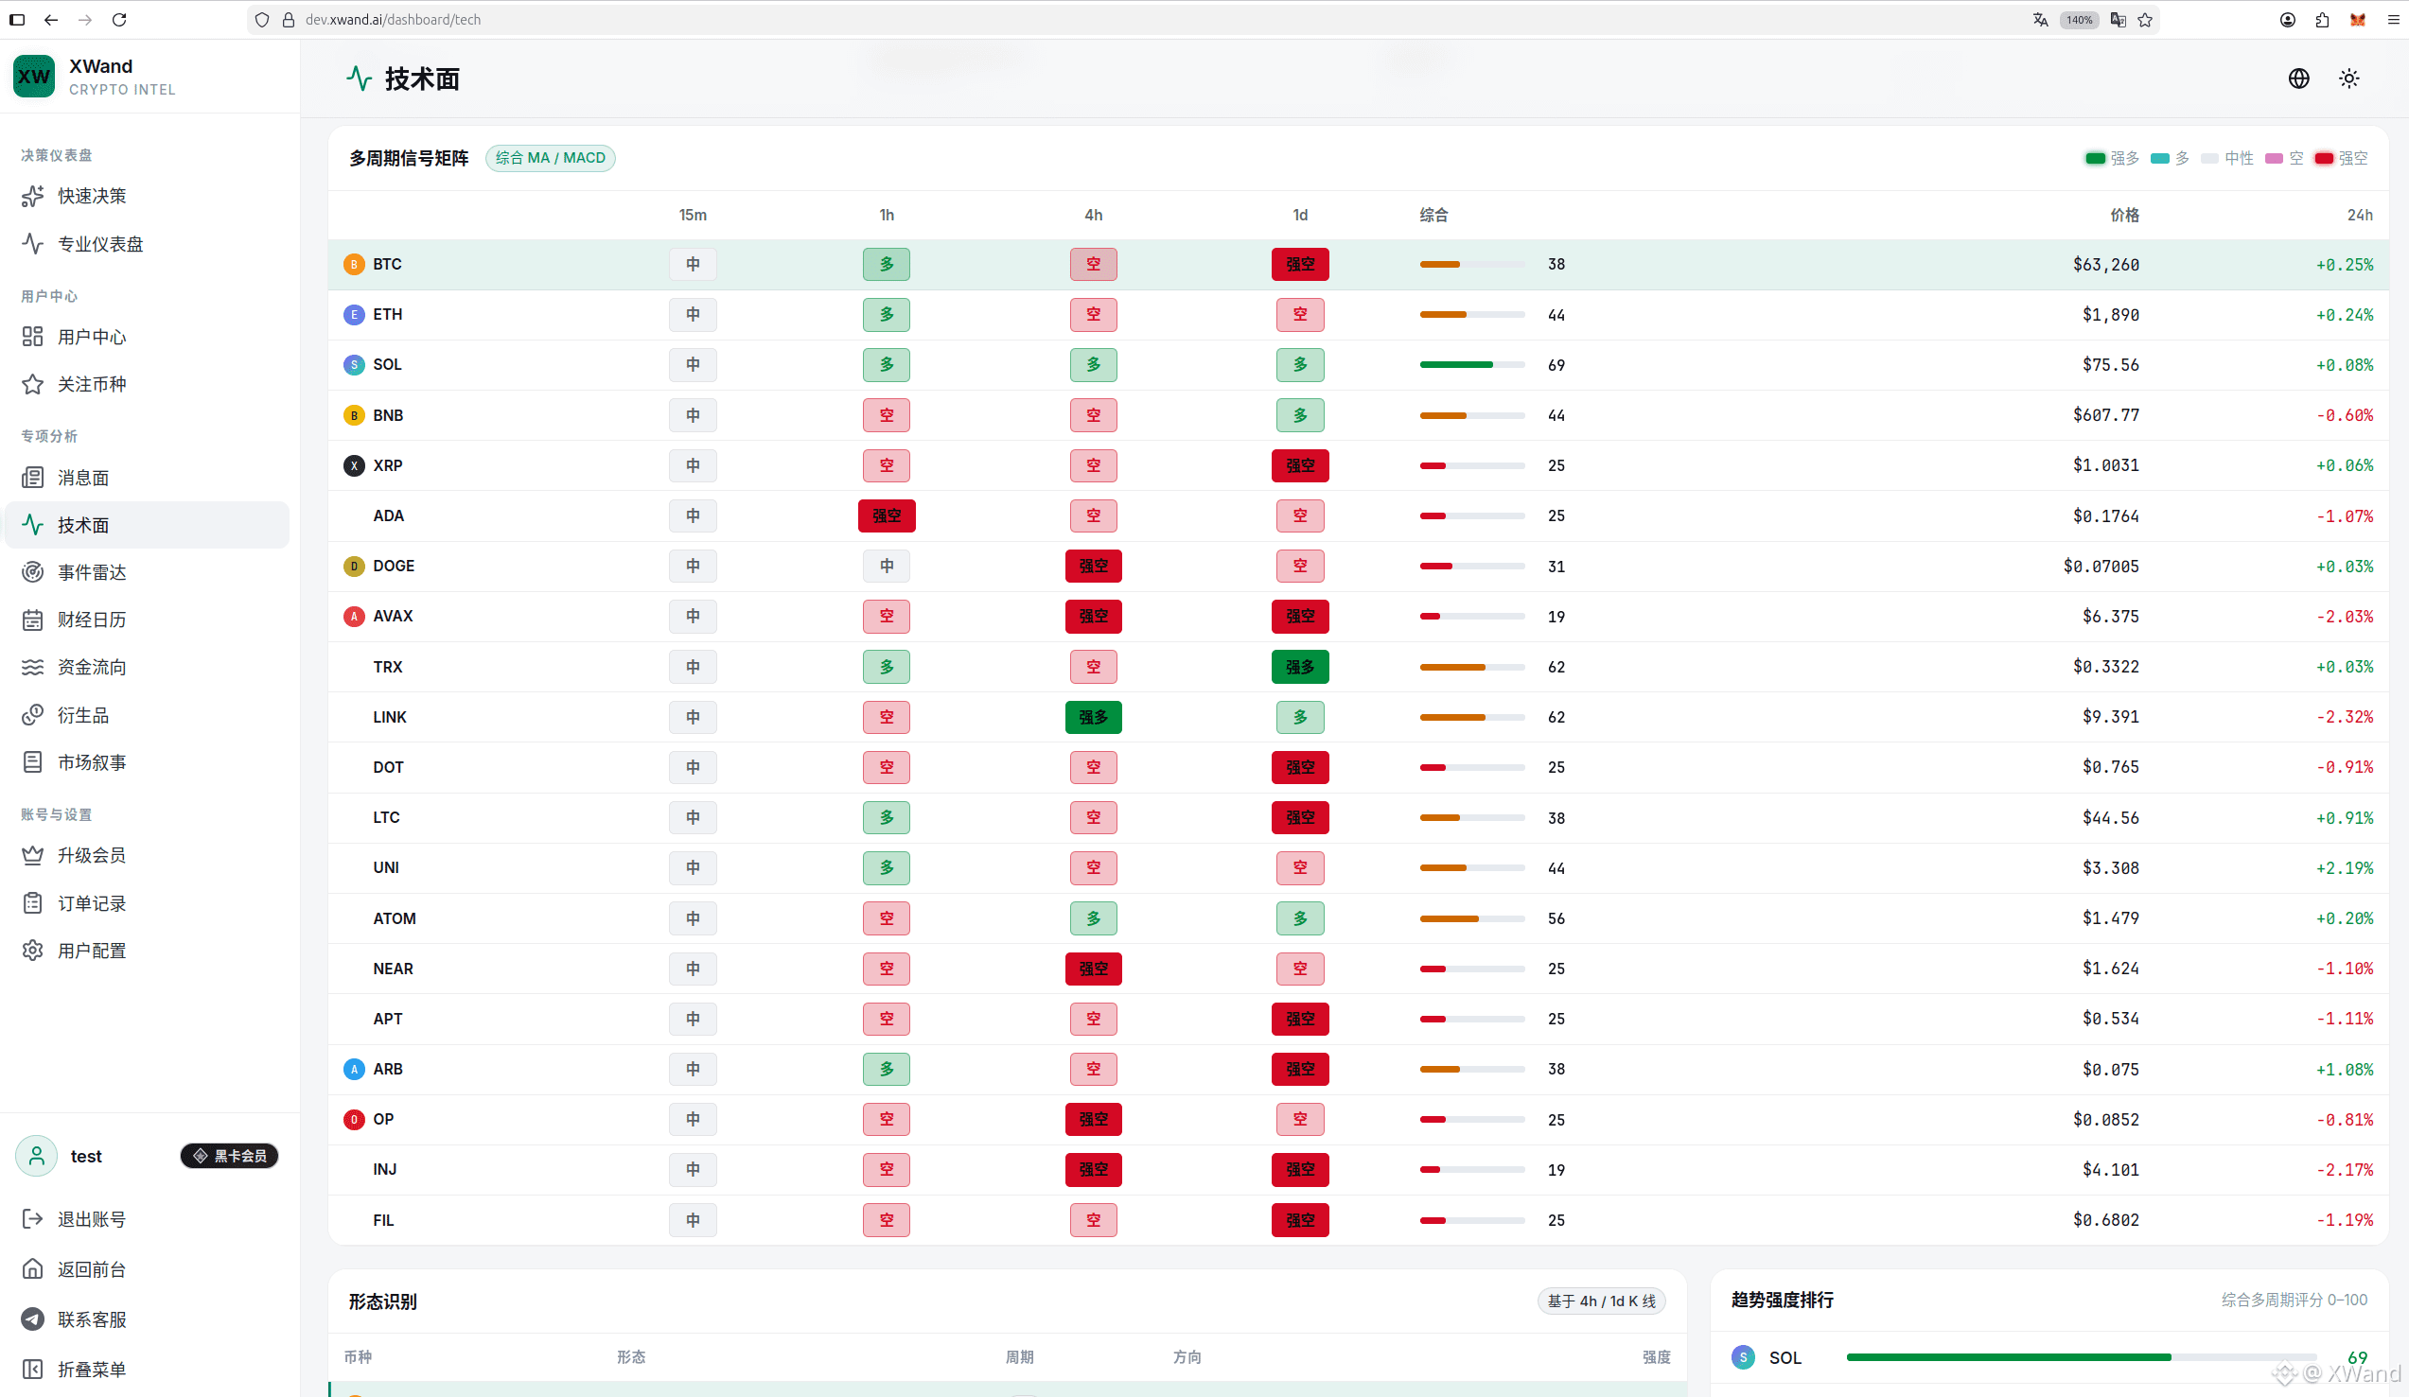Click AVAX 24h change -2.03%

pyautogui.click(x=2344, y=617)
